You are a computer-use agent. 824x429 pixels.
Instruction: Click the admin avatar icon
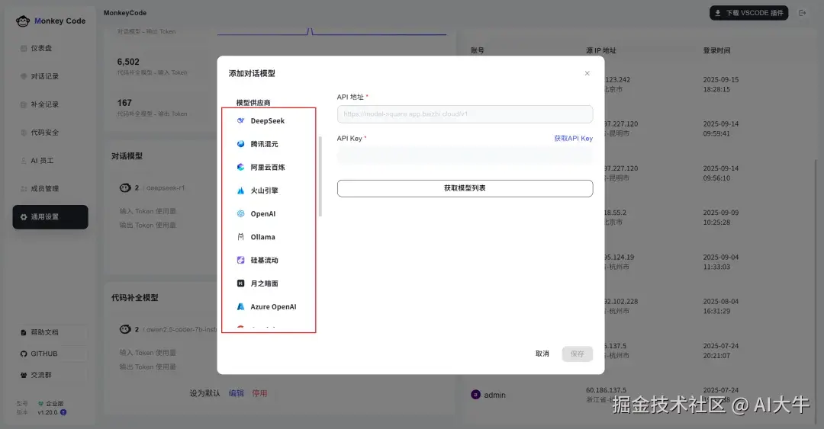point(475,395)
